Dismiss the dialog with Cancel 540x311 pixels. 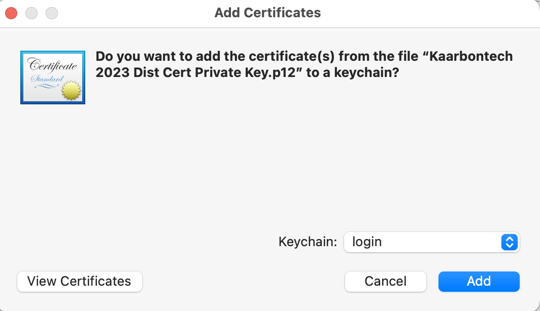[x=385, y=281]
